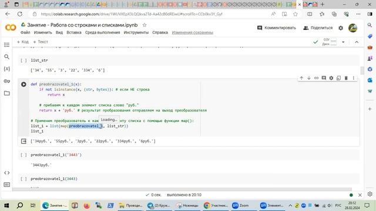Open cell editor settings gear

331,78
